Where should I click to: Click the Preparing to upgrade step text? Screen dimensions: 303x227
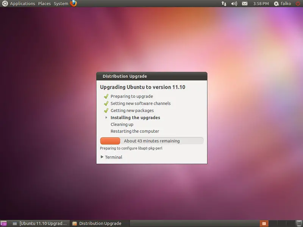132,96
